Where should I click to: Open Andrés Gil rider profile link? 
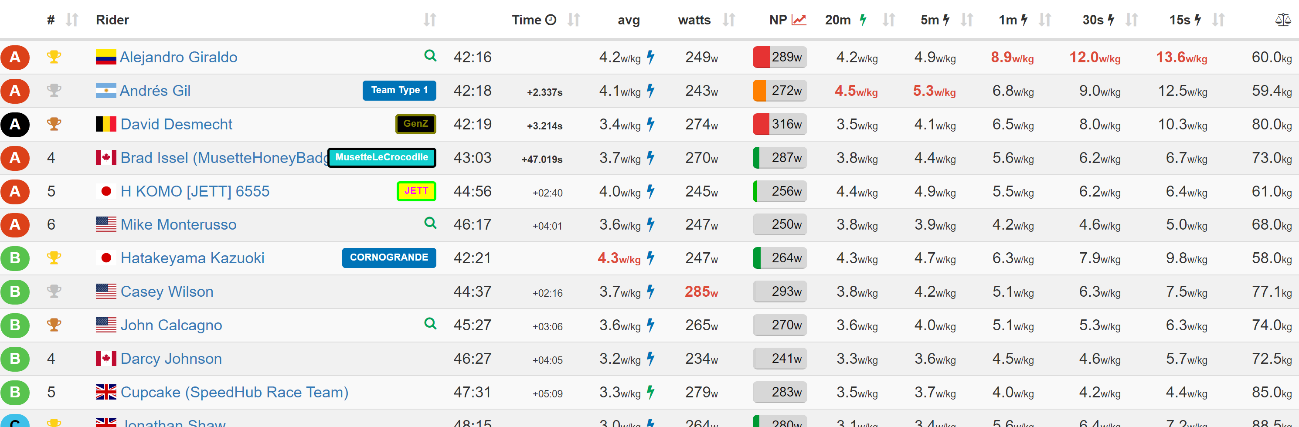click(155, 91)
